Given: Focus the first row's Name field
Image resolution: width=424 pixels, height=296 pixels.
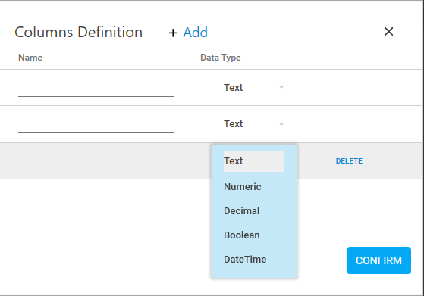Looking at the screenshot, I should 96,89.
